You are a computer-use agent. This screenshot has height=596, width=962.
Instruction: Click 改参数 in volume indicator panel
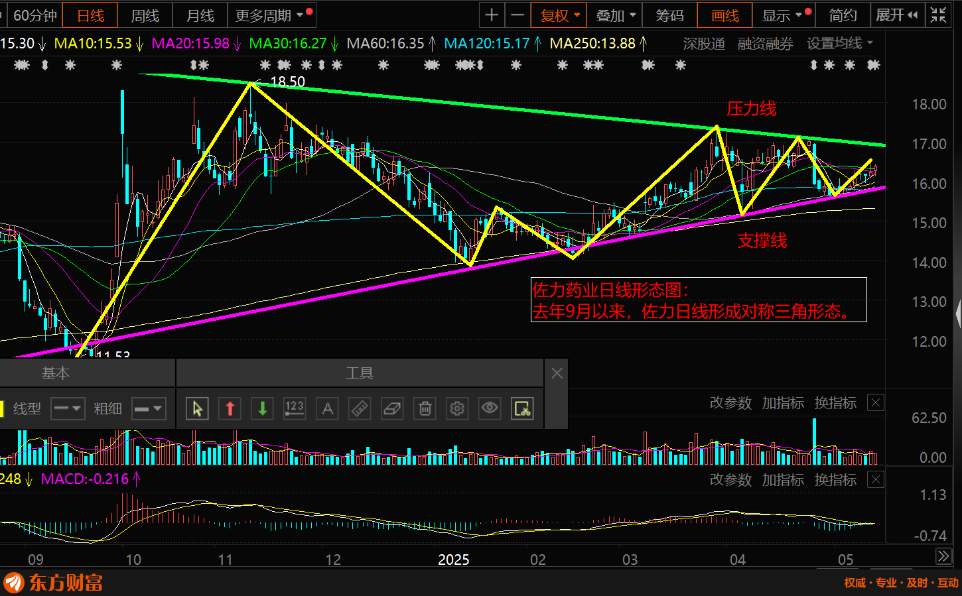tap(730, 403)
